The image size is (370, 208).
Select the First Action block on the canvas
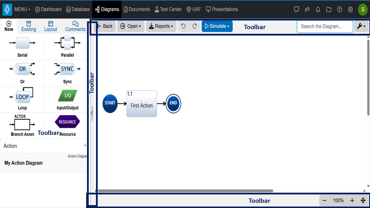click(142, 103)
